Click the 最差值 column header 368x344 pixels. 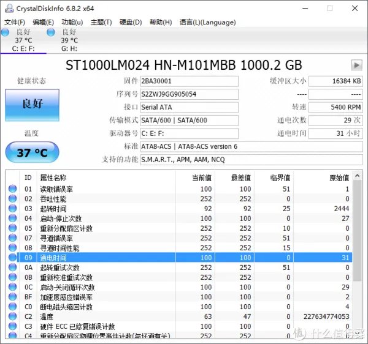tap(235, 178)
